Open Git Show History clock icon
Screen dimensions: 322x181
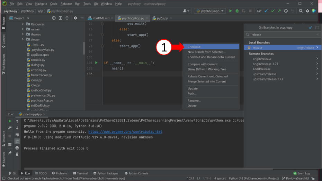point(286,11)
